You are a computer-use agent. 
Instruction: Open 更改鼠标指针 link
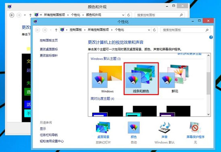[49, 55]
